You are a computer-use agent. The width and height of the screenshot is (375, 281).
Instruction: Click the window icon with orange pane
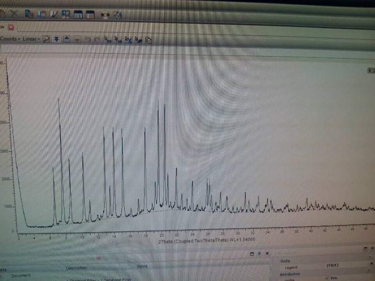[x=90, y=15]
